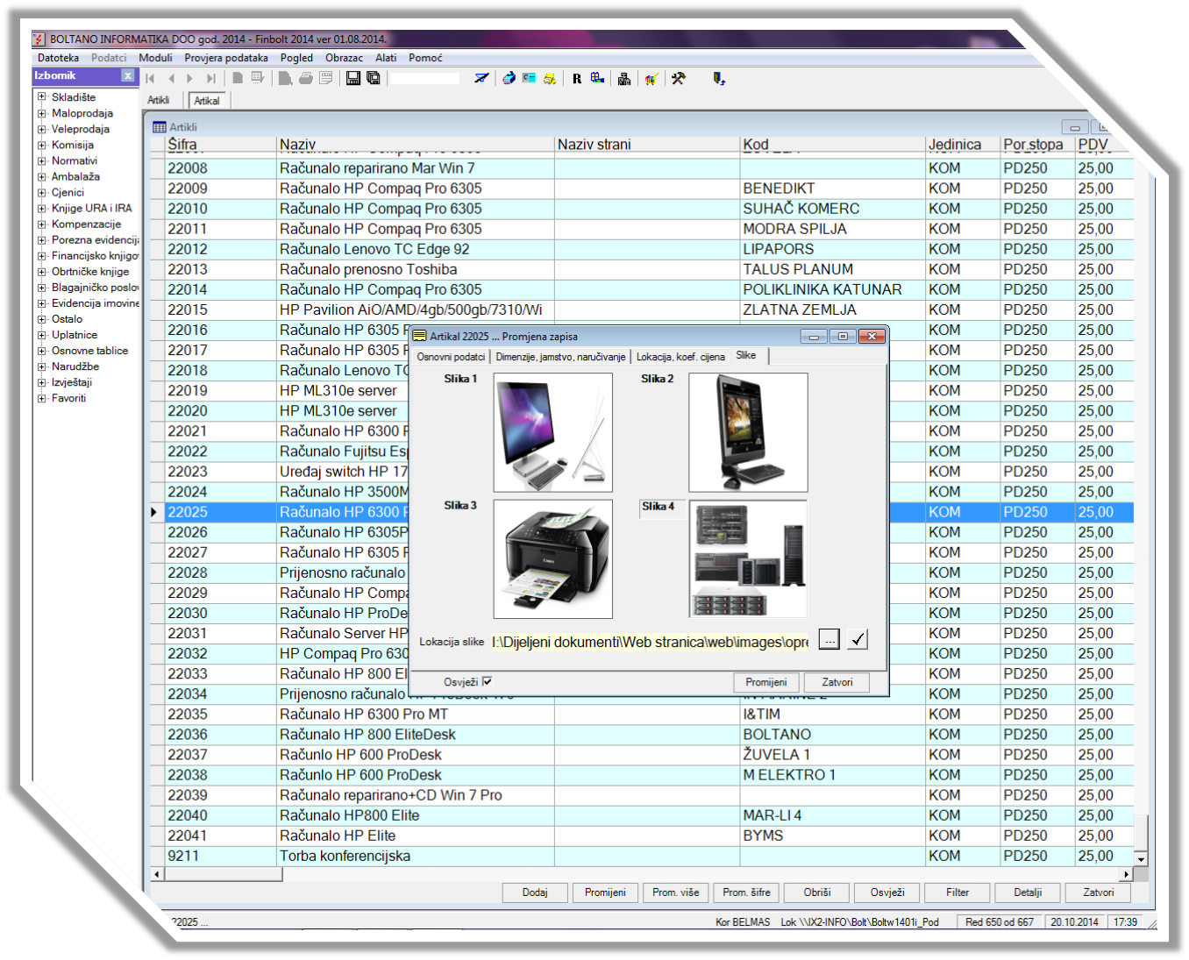The image size is (1189, 960).
Task: Click the exit door toolbar icon
Action: [x=718, y=78]
